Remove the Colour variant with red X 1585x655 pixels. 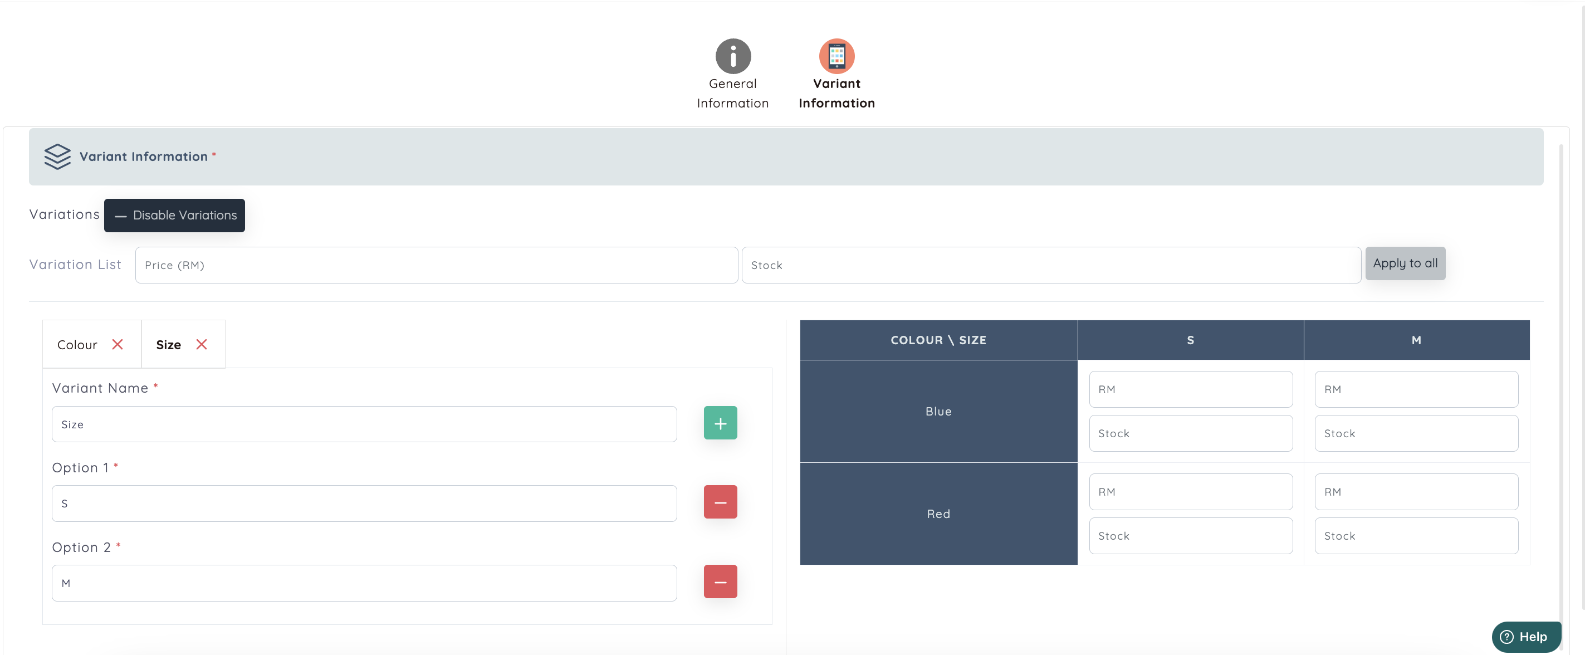point(118,345)
